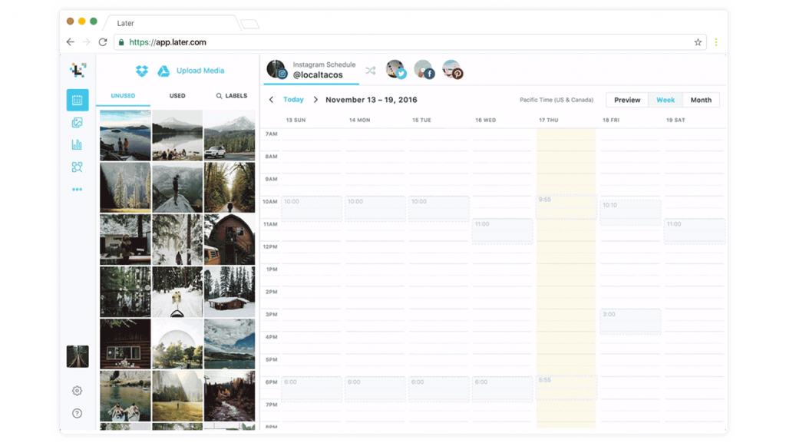Open the analytics bar chart icon
This screenshot has height=443, width=786.
(x=78, y=145)
